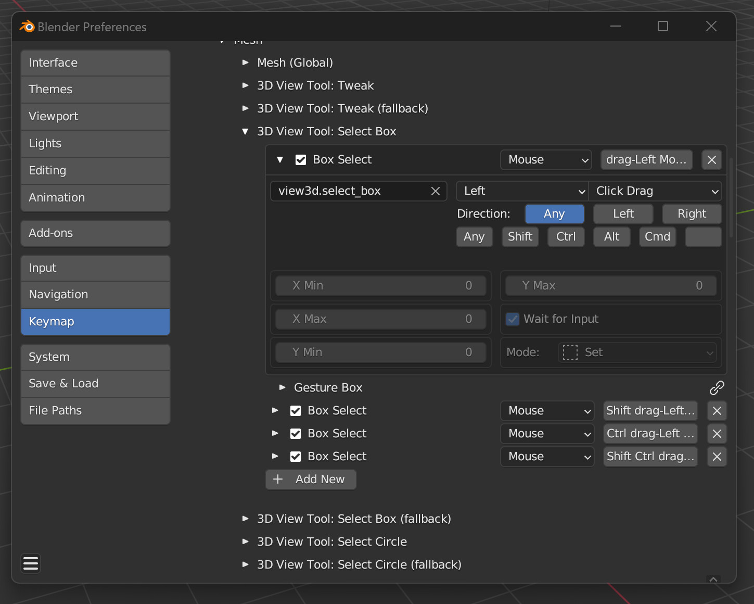Toggle the Shift modifier button
Image resolution: width=754 pixels, height=604 pixels.
(x=520, y=237)
